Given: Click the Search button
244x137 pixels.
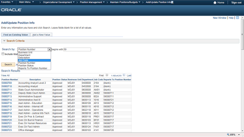Looking at the screenshot, I should (8, 64).
